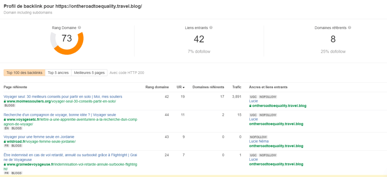The image size is (387, 177).
Task: Open the help tooltip next to Liens entrants
Action: (211, 28)
